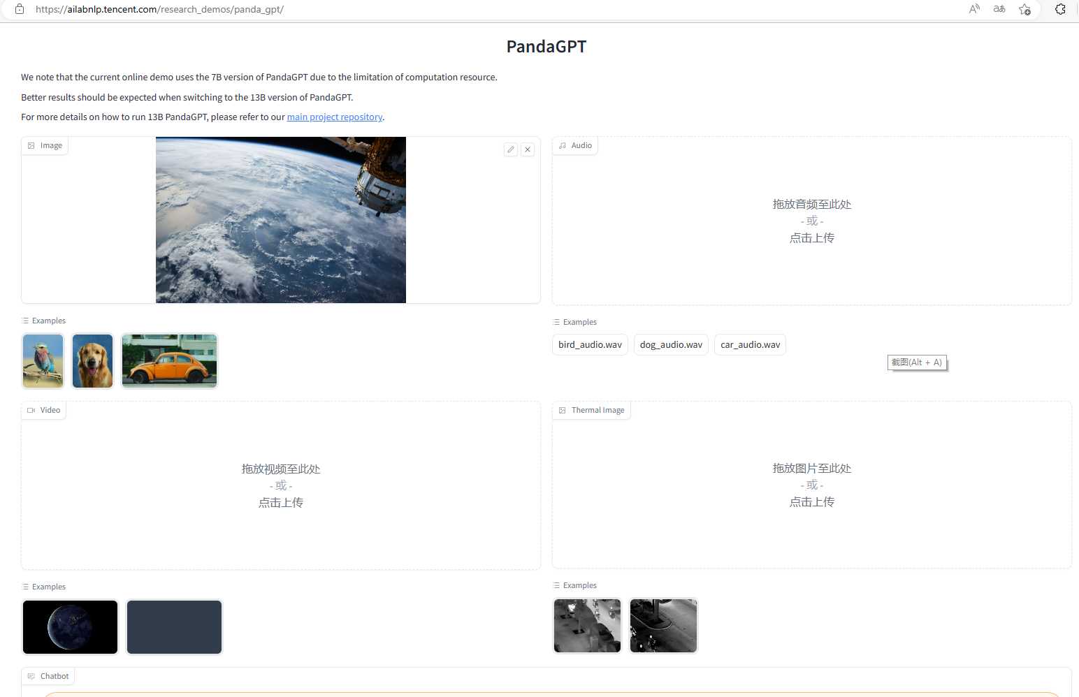Open the browser extensions puzzle icon

coord(1060,9)
